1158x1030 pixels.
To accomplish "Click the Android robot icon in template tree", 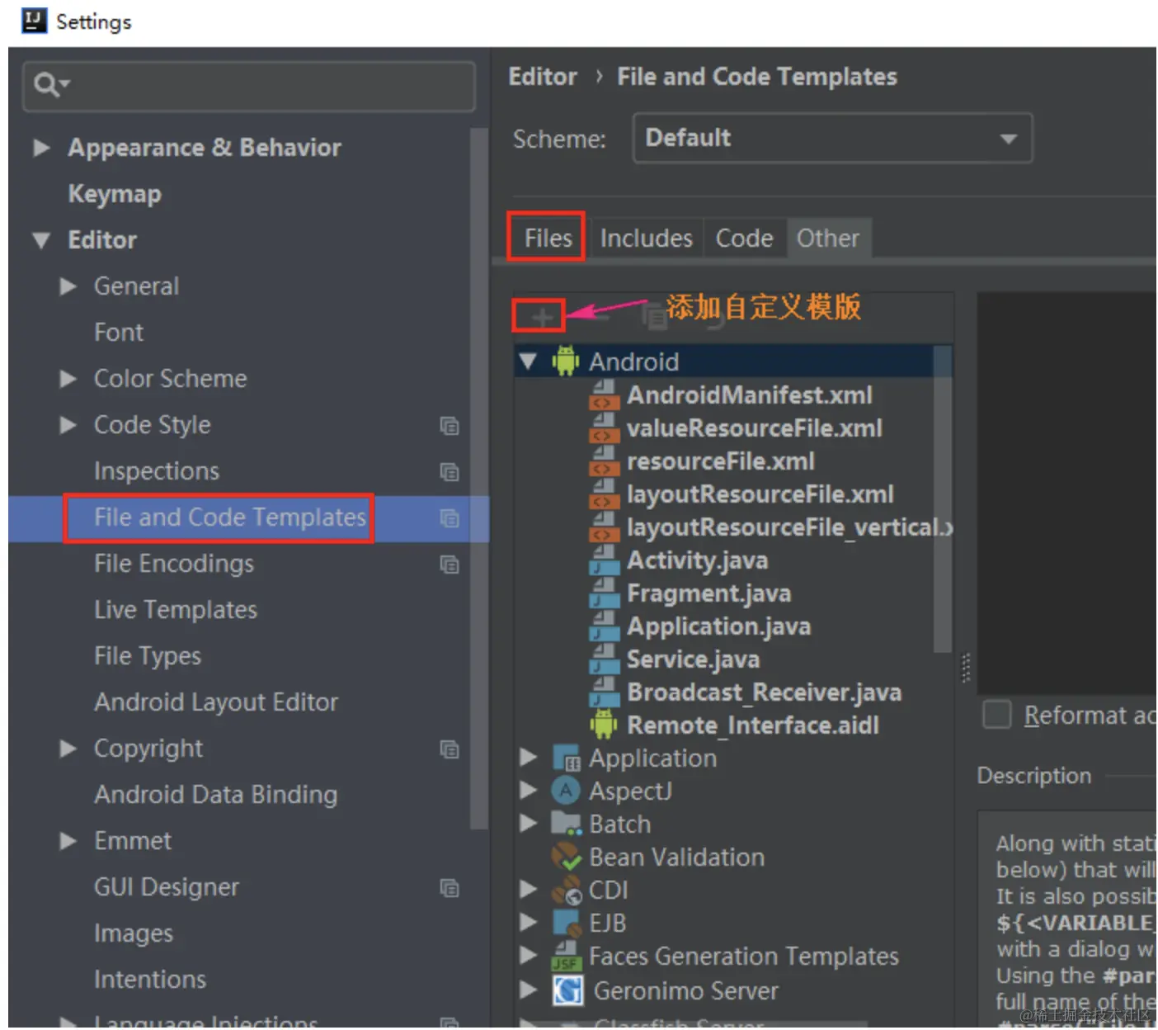I will point(565,361).
